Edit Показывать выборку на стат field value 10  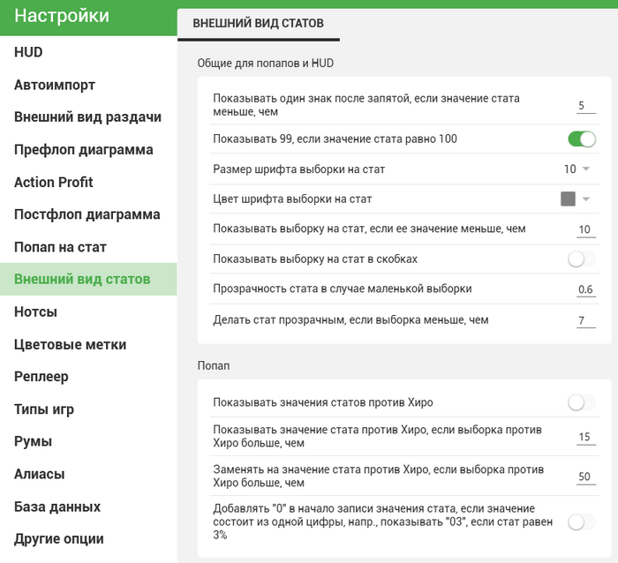586,229
